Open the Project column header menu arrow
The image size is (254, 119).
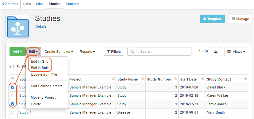pos(113,79)
